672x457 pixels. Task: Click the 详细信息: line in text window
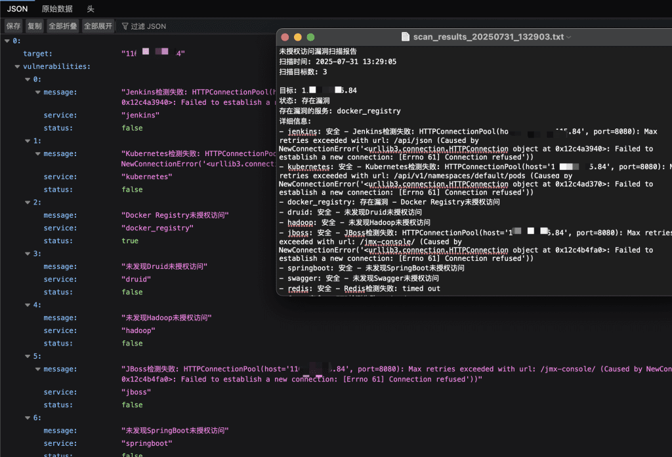coord(295,121)
